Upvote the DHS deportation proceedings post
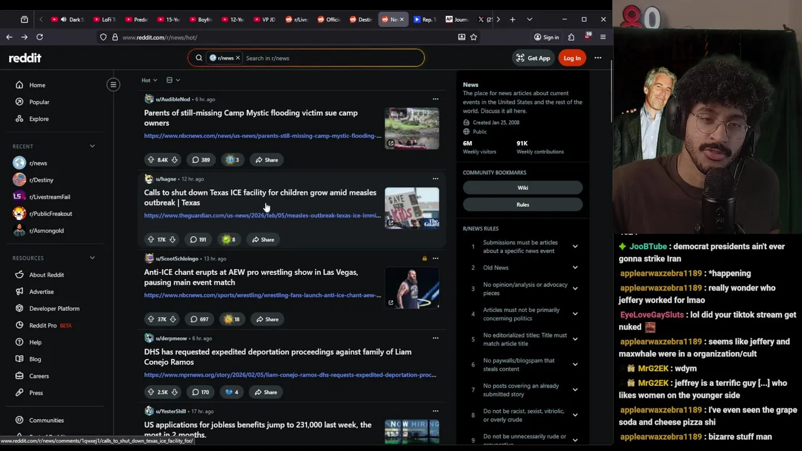 tap(150, 392)
